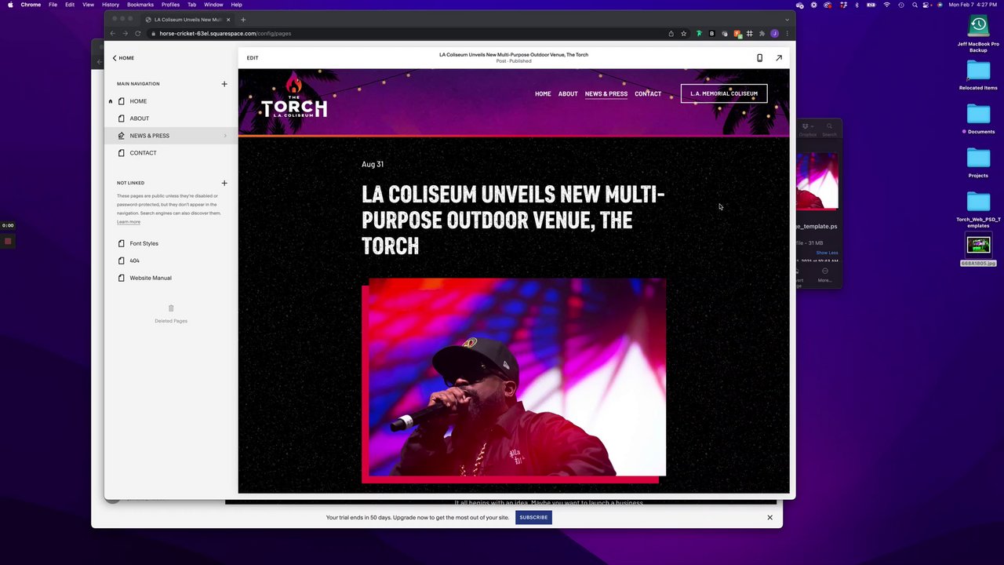The height and width of the screenshot is (565, 1004).
Task: Click the 404 page icon
Action: point(122,261)
